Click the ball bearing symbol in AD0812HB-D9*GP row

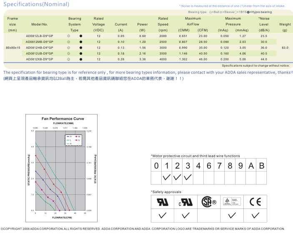click(69, 47)
